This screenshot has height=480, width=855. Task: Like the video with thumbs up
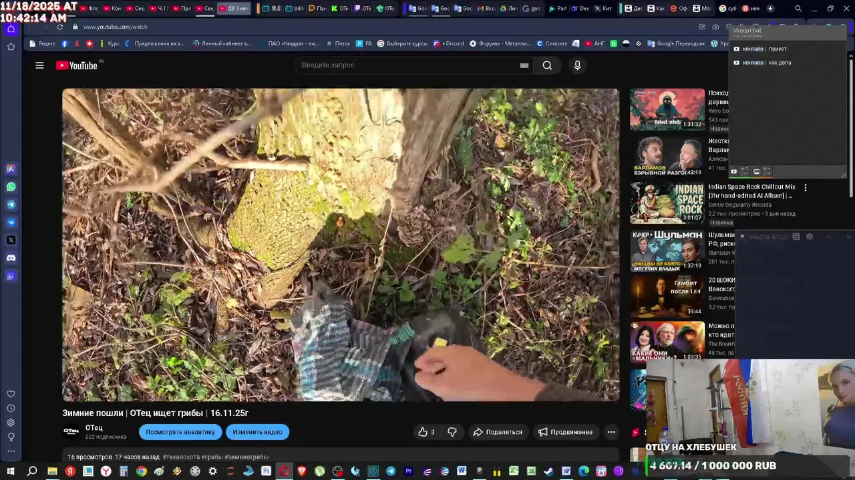426,432
